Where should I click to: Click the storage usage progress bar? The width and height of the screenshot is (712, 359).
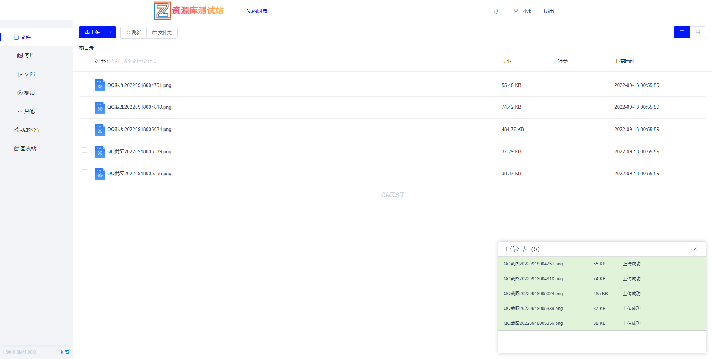pos(36,346)
